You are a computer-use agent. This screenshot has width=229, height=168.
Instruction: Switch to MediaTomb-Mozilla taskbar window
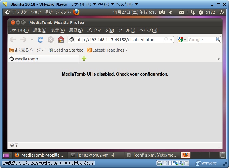[40, 155]
